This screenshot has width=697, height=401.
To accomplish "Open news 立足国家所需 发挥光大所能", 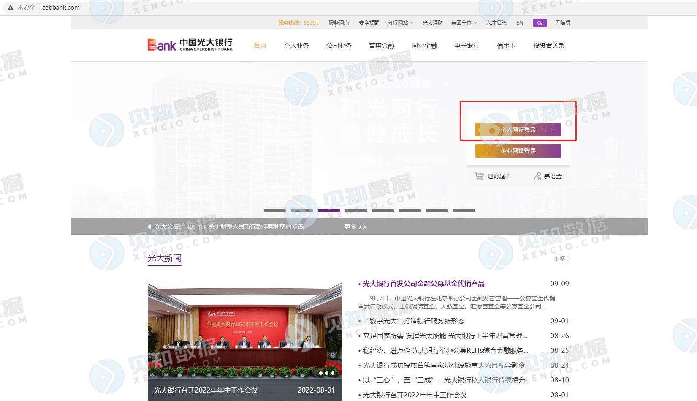I will (445, 336).
